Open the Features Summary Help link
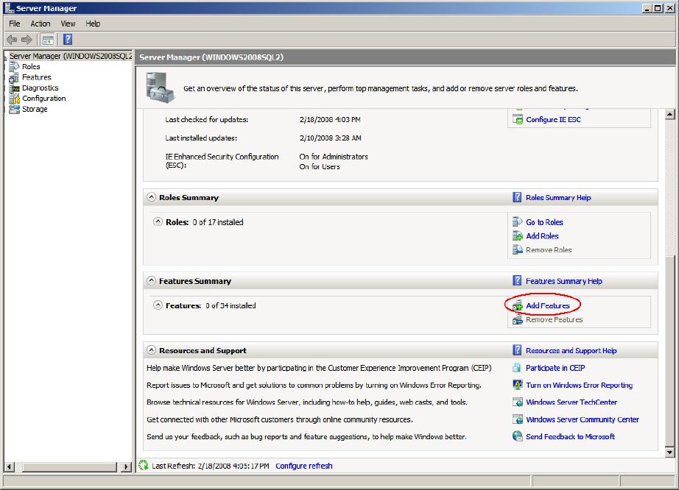Screen dimensions: 679x490 point(564,281)
